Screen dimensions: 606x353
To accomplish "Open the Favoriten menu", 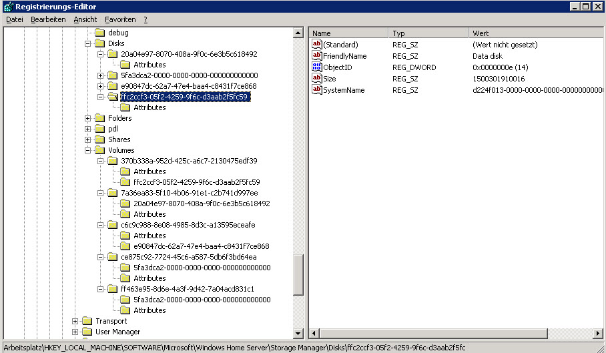I will click(120, 19).
